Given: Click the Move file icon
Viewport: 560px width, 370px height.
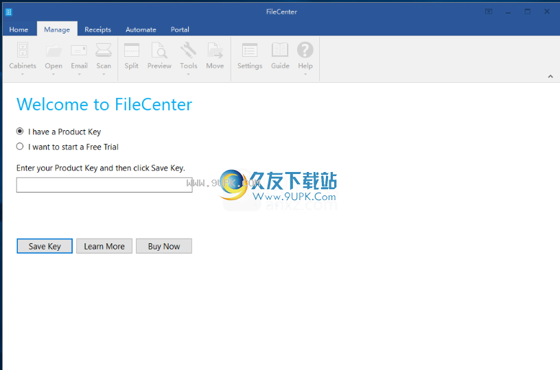Looking at the screenshot, I should coord(215,50).
